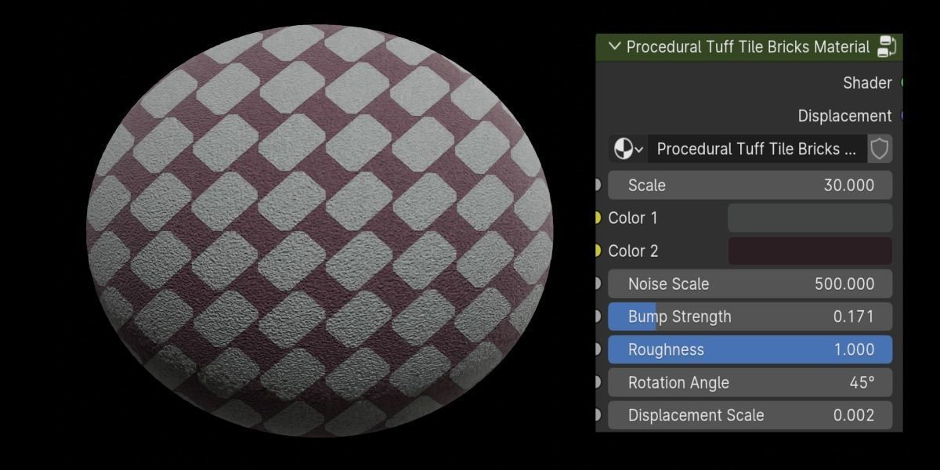Click the Rotation Angle input socket
This screenshot has height=470, width=940.
click(x=598, y=382)
